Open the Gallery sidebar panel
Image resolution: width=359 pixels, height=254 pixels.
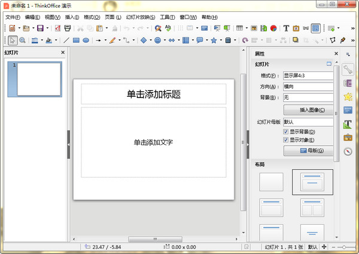coord(348,137)
